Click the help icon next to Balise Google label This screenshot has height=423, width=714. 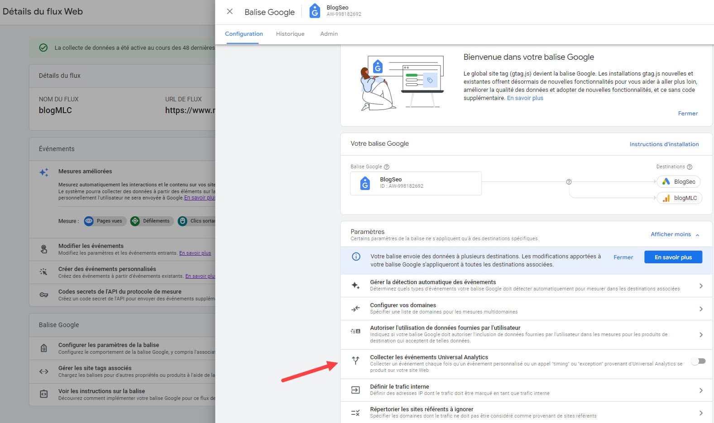coord(387,167)
